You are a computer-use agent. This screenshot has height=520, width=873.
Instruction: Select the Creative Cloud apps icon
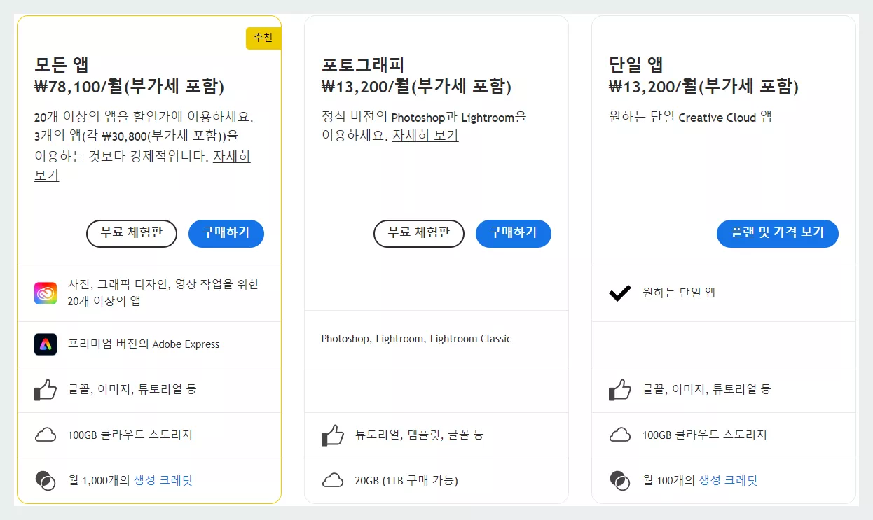coord(45,293)
